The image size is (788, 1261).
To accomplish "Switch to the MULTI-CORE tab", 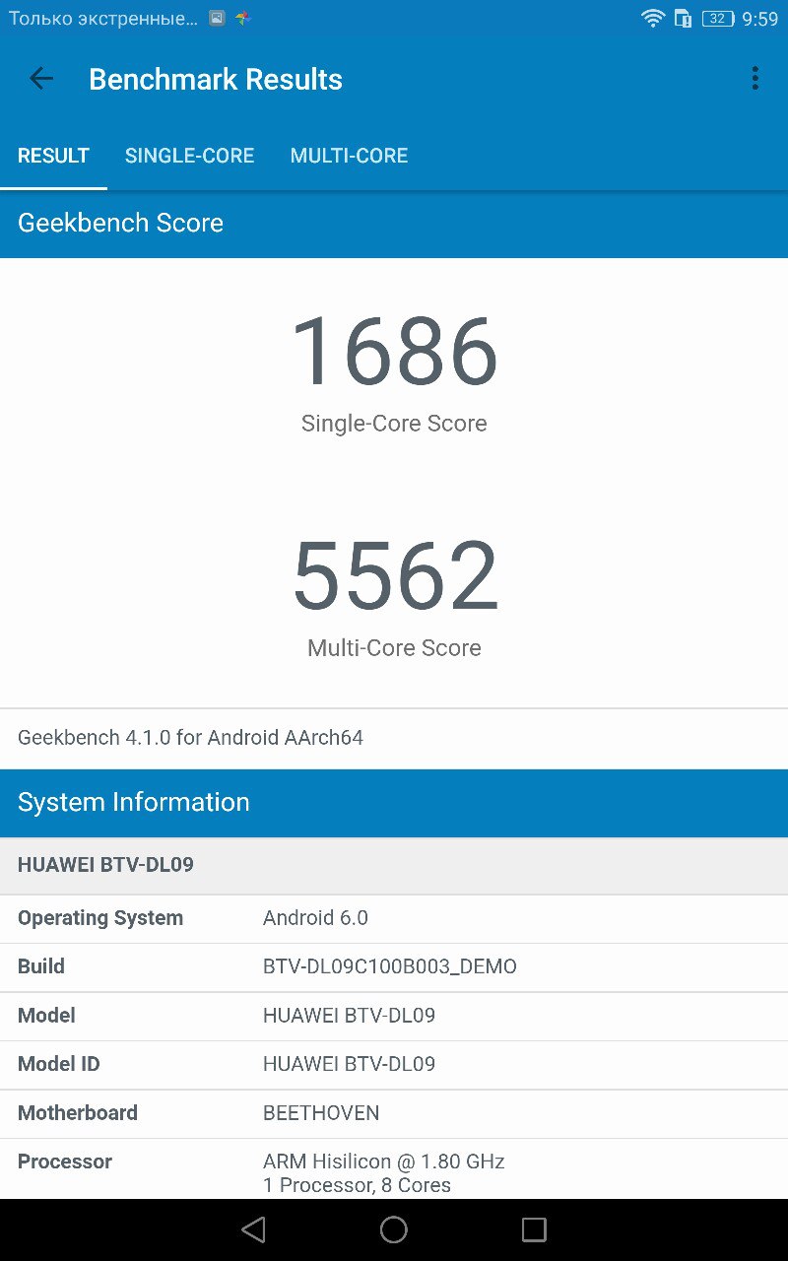I will tap(349, 156).
